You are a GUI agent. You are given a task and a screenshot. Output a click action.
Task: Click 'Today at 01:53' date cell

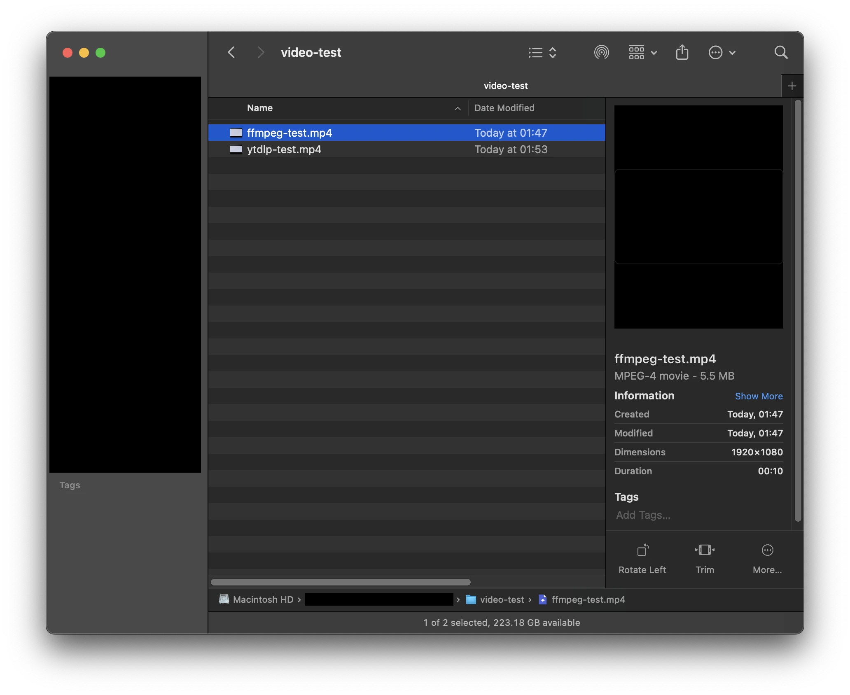(511, 149)
